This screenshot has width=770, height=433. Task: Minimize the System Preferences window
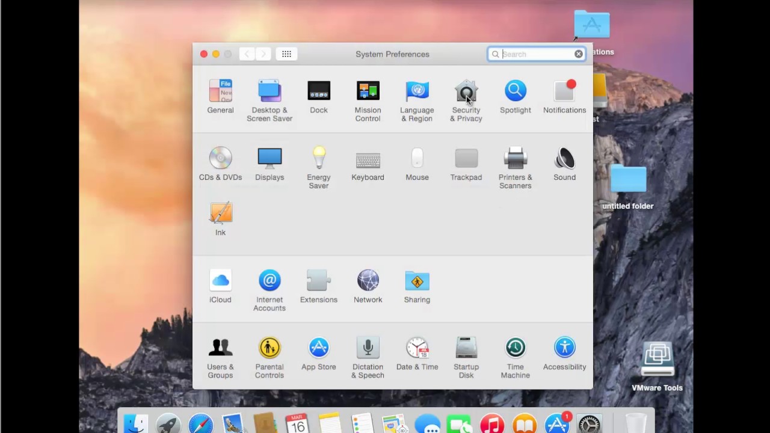(x=216, y=54)
